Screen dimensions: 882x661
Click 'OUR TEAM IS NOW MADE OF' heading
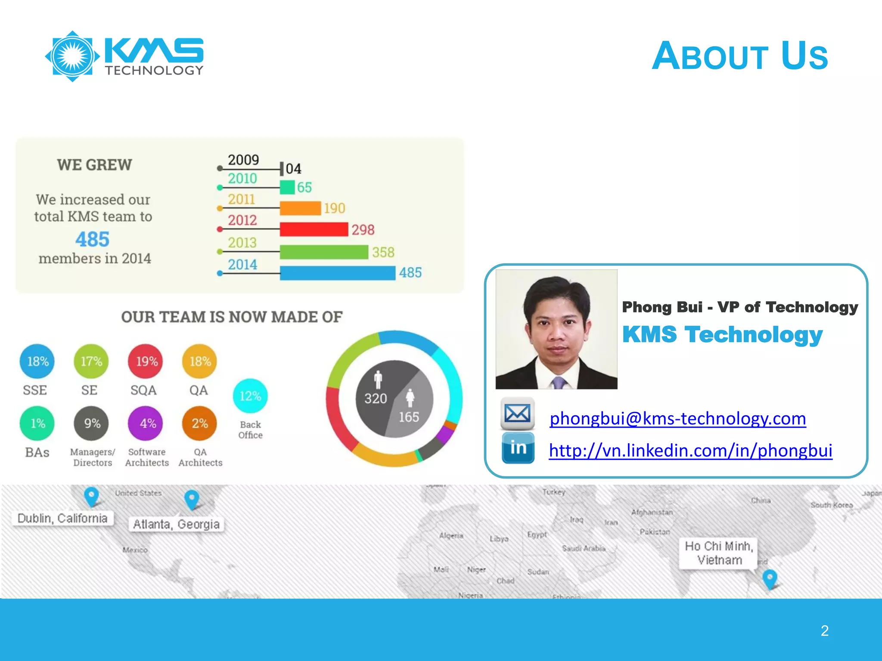point(232,317)
